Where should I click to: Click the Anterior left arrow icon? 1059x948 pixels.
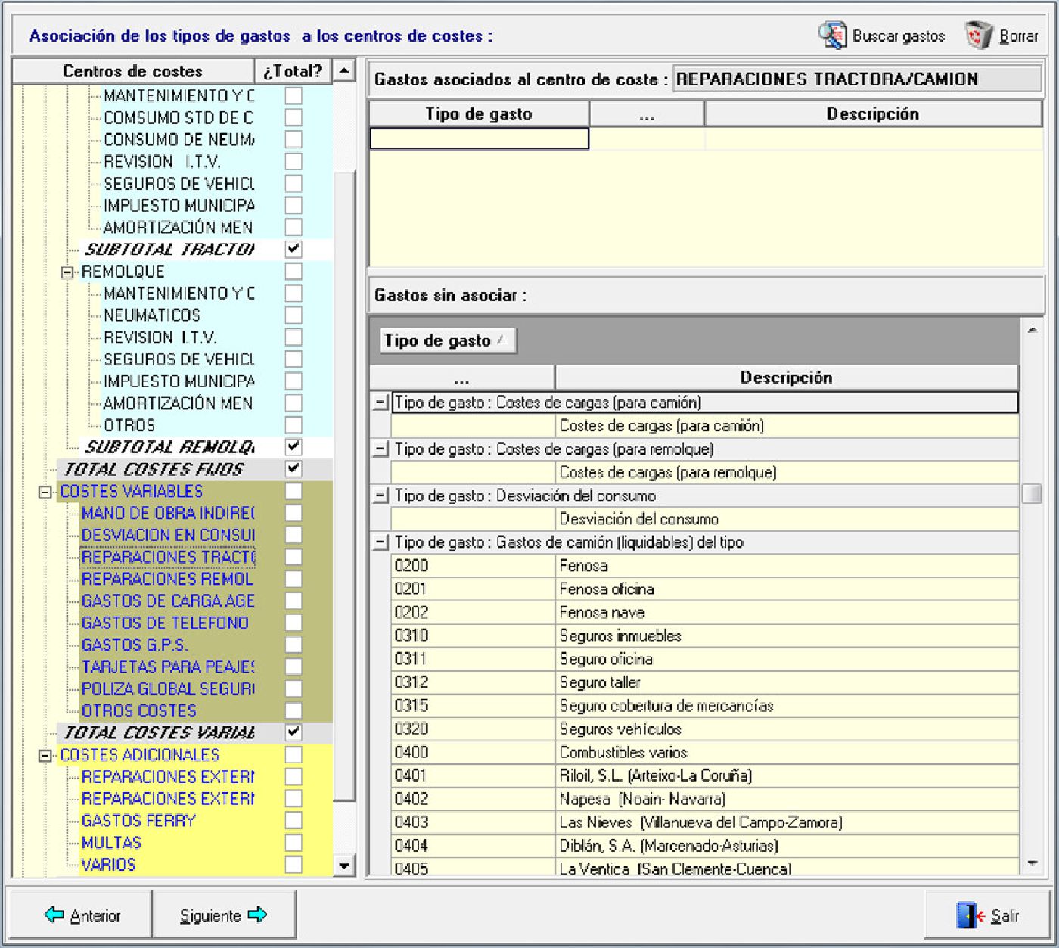click(54, 915)
